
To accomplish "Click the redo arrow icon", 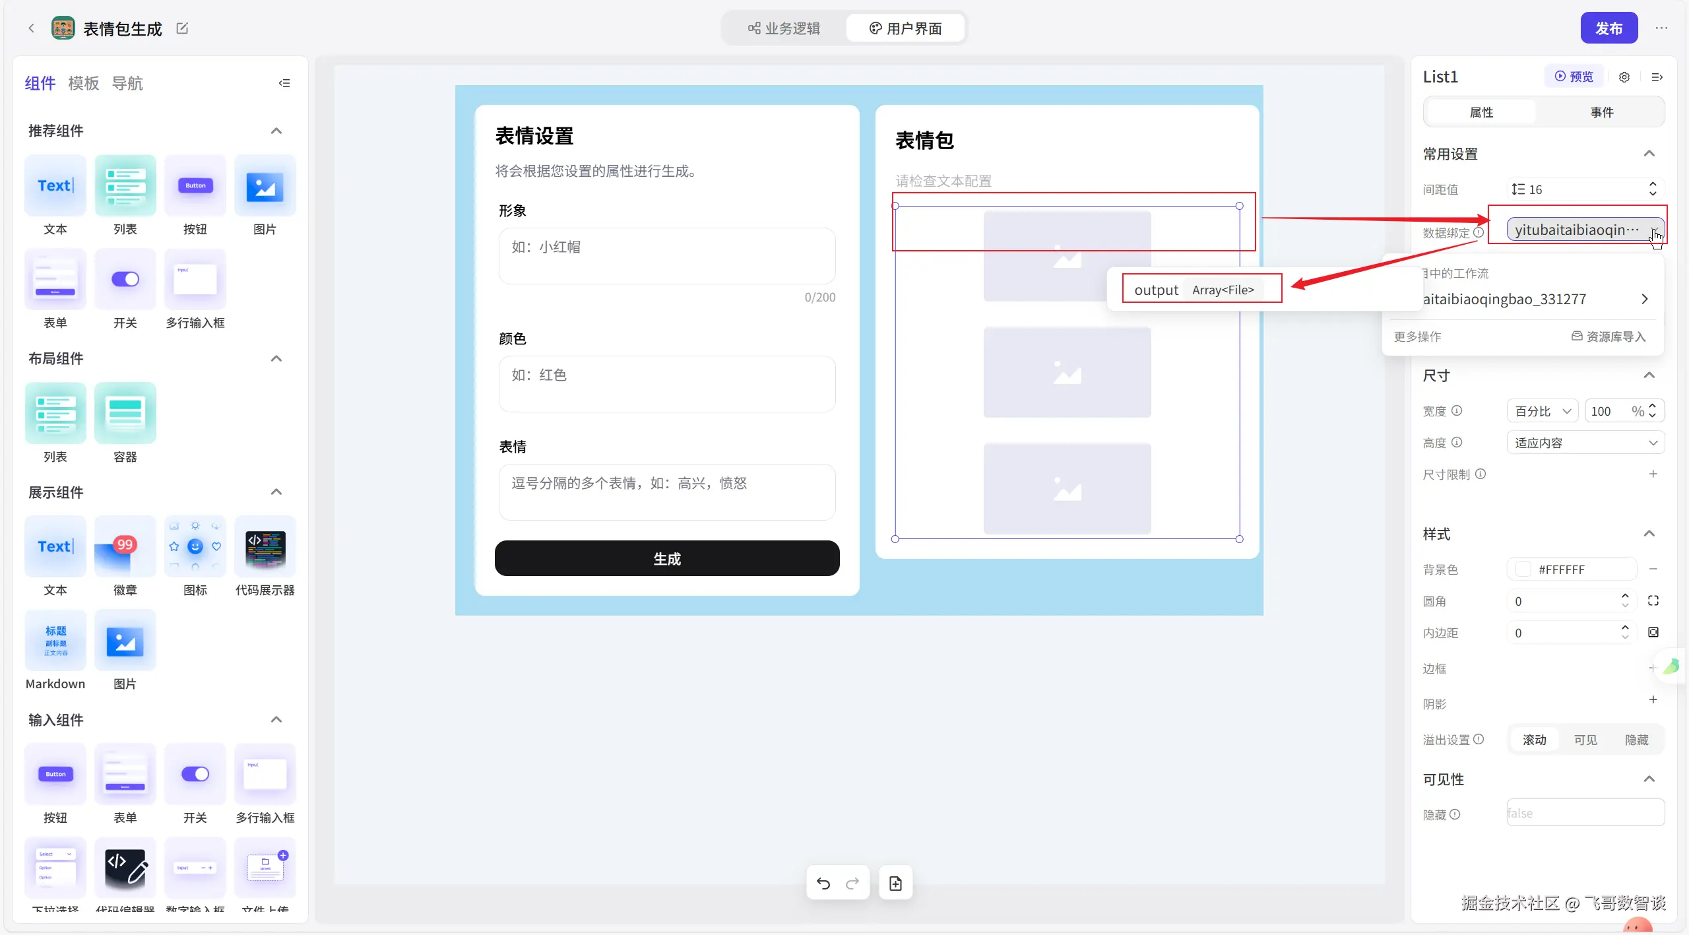I will 852,884.
